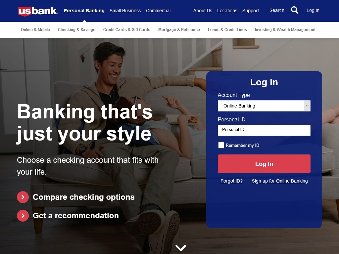Screen dimensions: 339x254
Task: Click the search magnifying glass icon
Action: (294, 10)
